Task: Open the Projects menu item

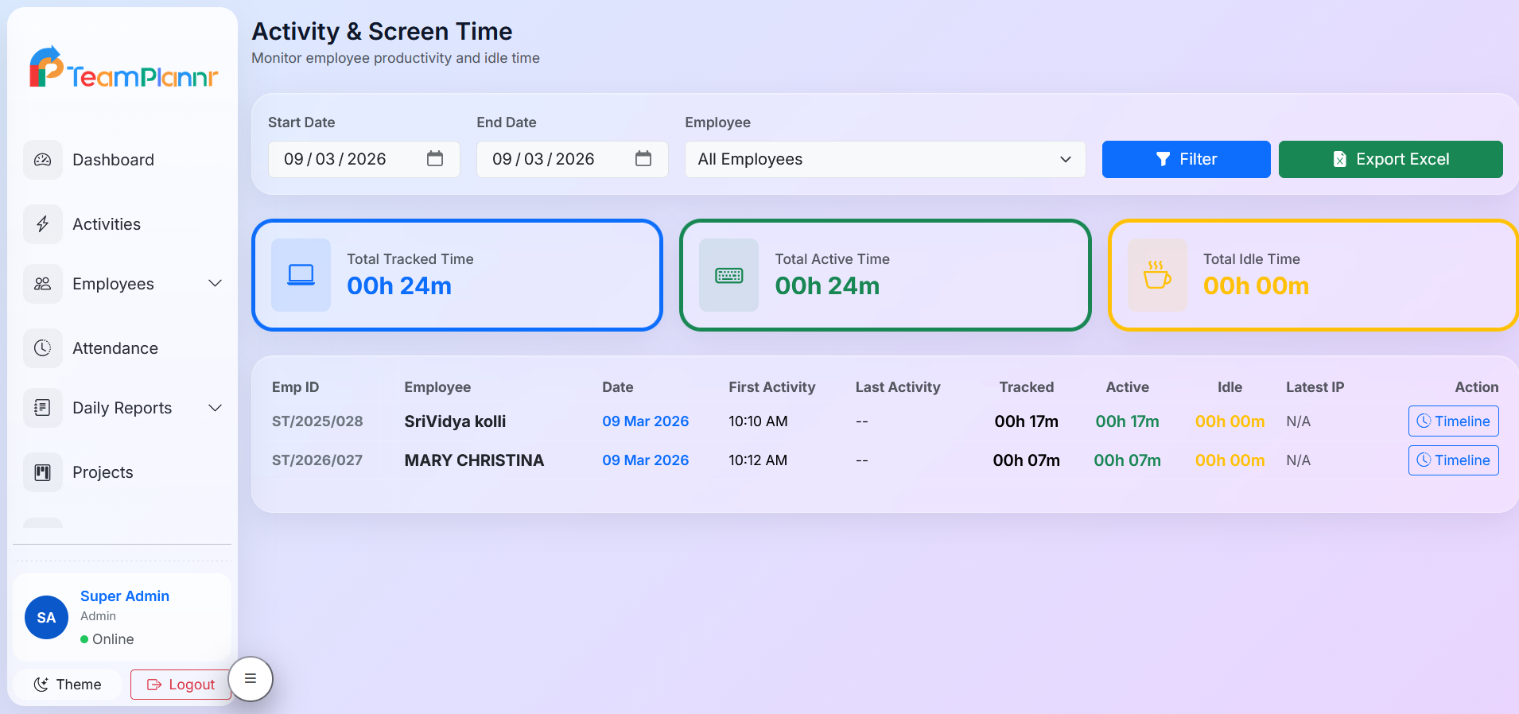Action: click(x=103, y=472)
